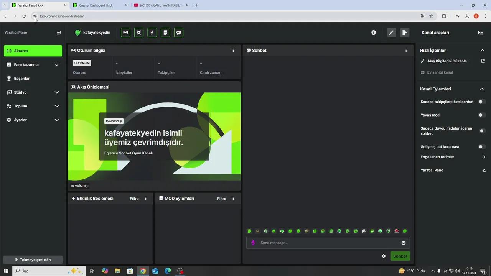Select the stream preview camera icon

[x=138, y=32]
